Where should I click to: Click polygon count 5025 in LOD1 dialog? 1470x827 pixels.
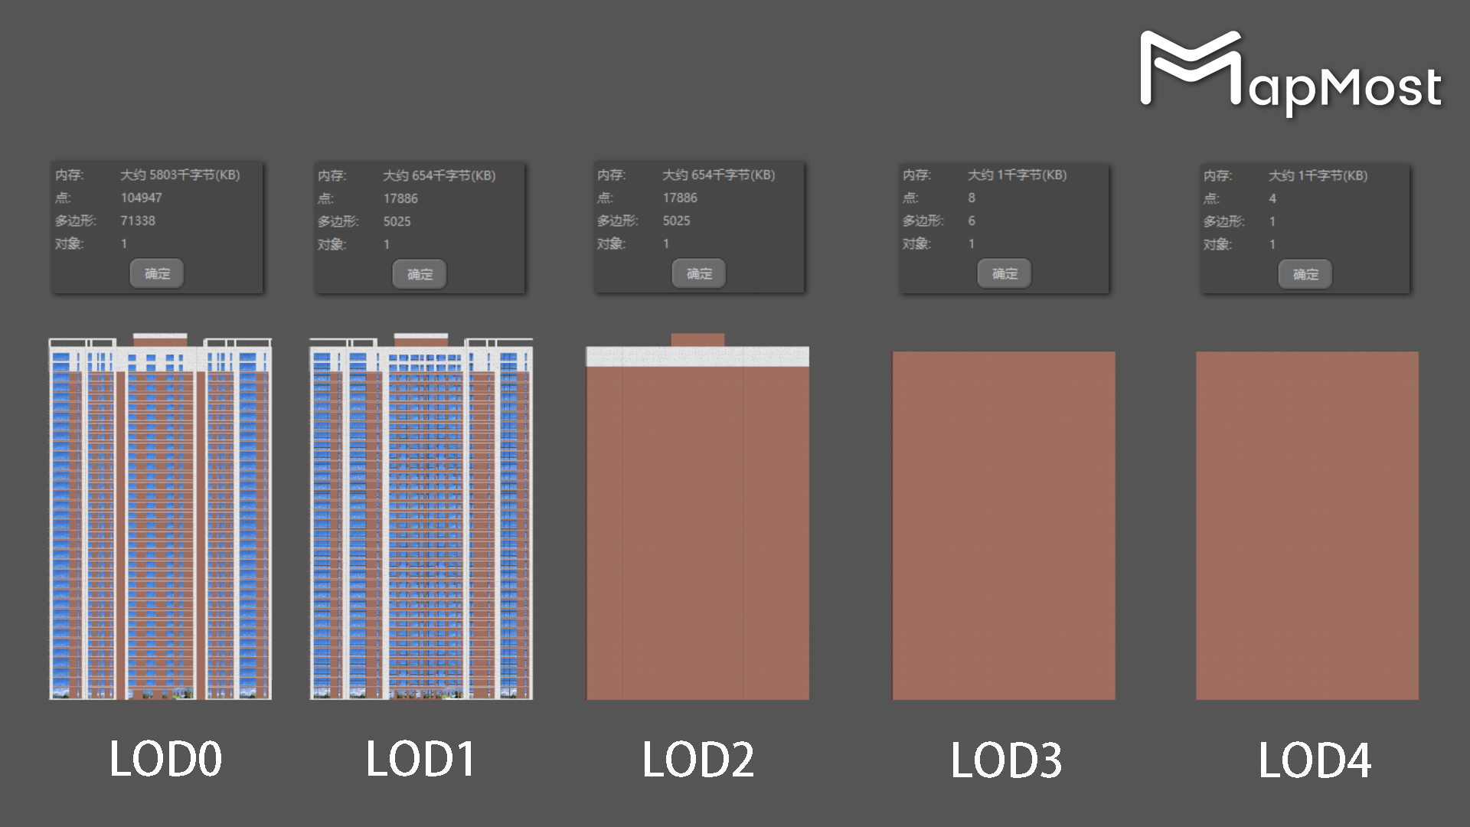coord(397,221)
